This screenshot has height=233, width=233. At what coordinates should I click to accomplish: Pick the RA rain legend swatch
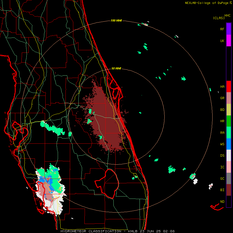[229, 133]
